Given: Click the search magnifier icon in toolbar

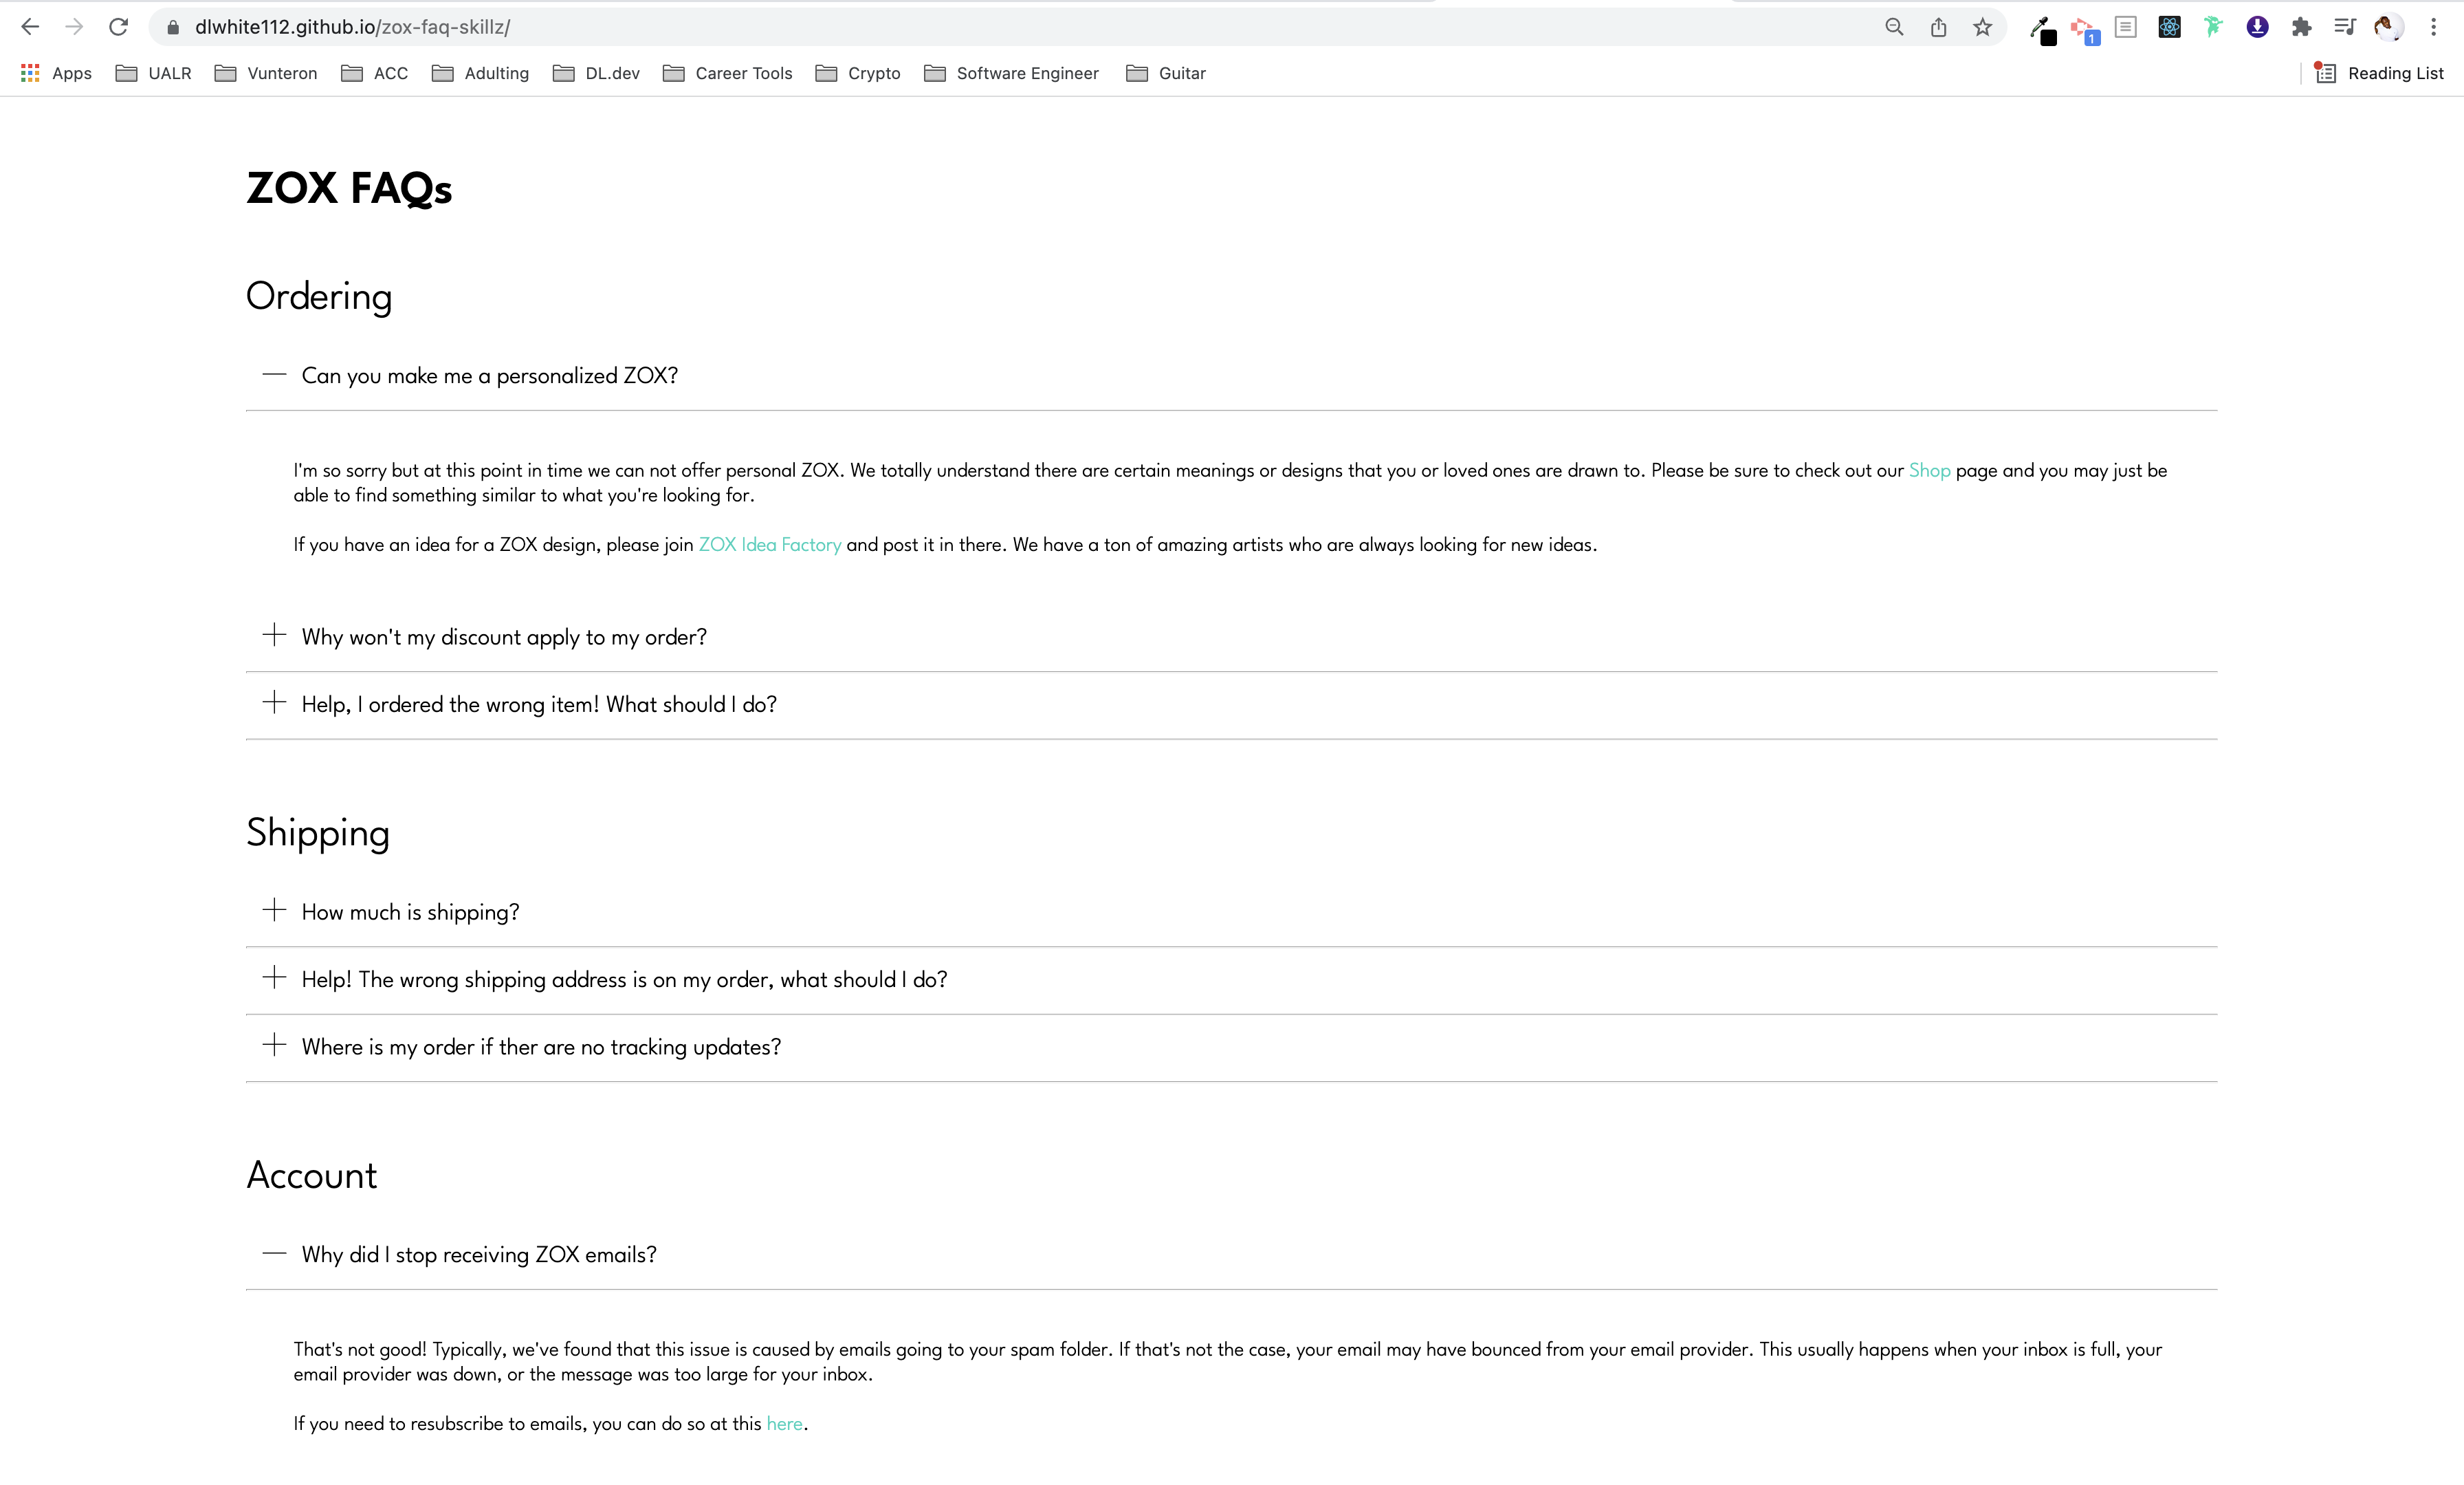Looking at the screenshot, I should click(1894, 27).
